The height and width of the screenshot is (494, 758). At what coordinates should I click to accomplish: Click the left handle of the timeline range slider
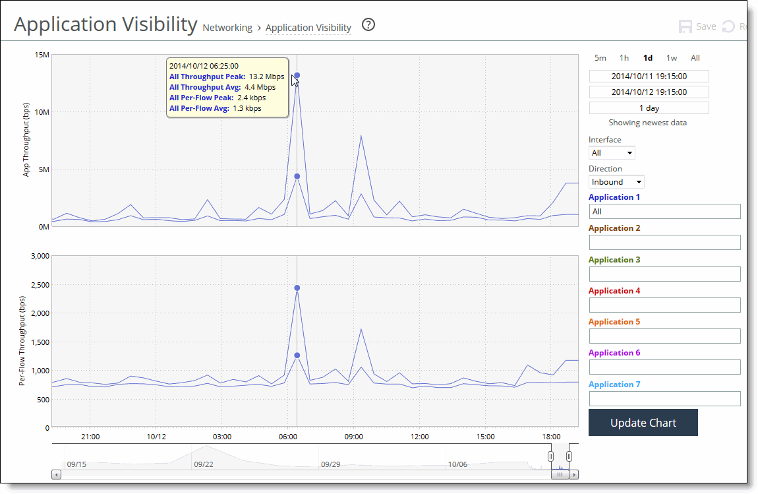[x=551, y=456]
